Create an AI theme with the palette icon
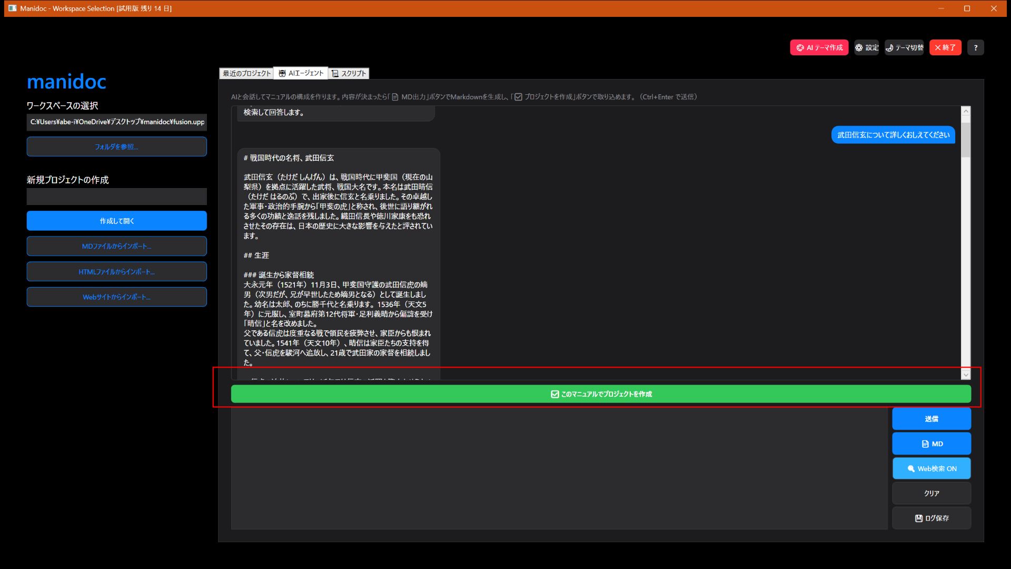This screenshot has width=1011, height=569. (801, 47)
